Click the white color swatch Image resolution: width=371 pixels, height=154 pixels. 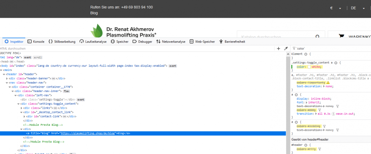(309, 67)
